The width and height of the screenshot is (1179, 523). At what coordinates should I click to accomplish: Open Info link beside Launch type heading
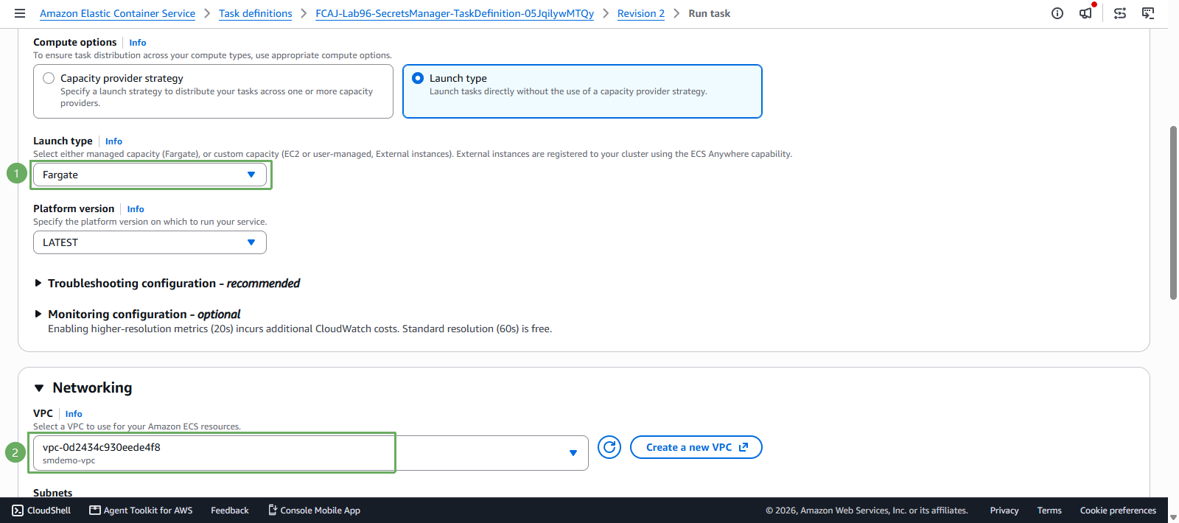113,141
